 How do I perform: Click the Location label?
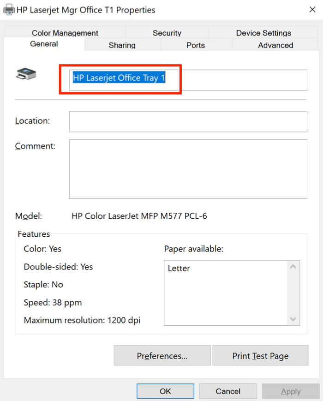coord(32,121)
